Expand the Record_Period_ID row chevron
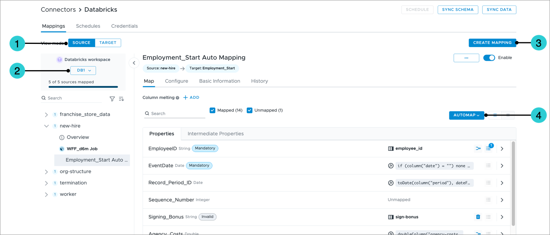Screen dimensions: 550x235 coord(502,183)
